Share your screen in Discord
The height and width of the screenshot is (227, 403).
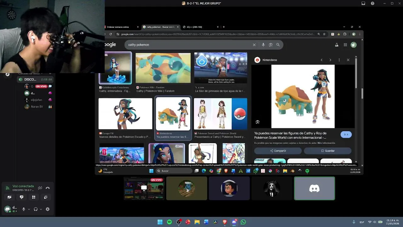[x=21, y=197]
